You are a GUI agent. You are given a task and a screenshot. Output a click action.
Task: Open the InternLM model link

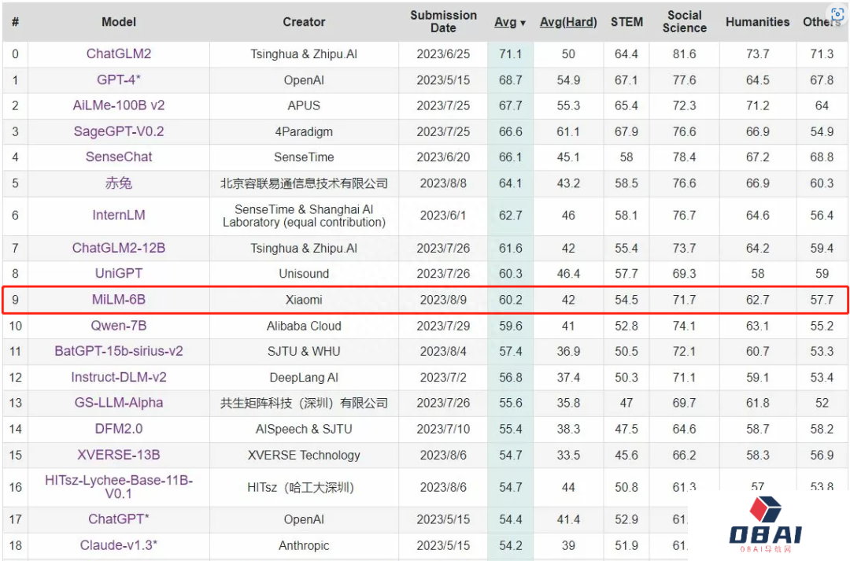click(119, 215)
